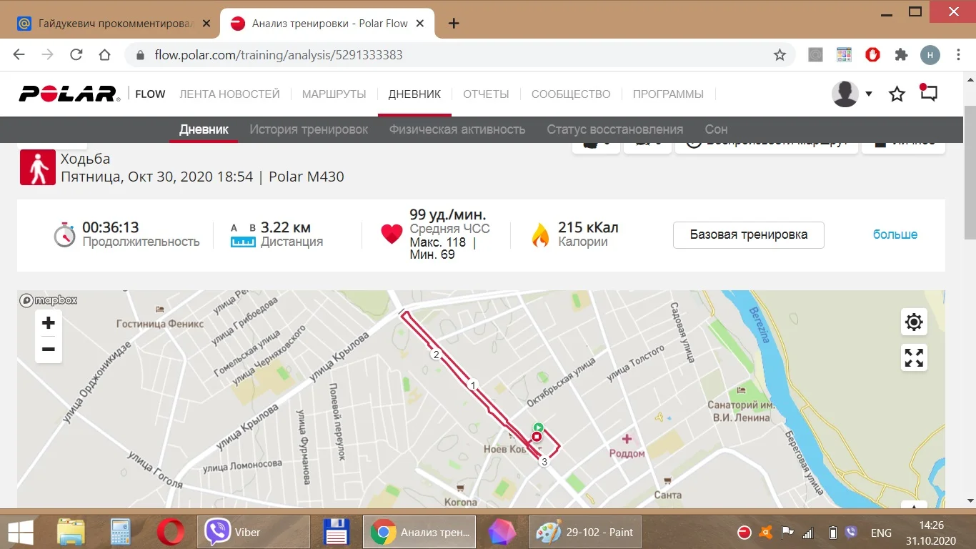
Task: Switch to Физическая активность tab
Action: (457, 129)
